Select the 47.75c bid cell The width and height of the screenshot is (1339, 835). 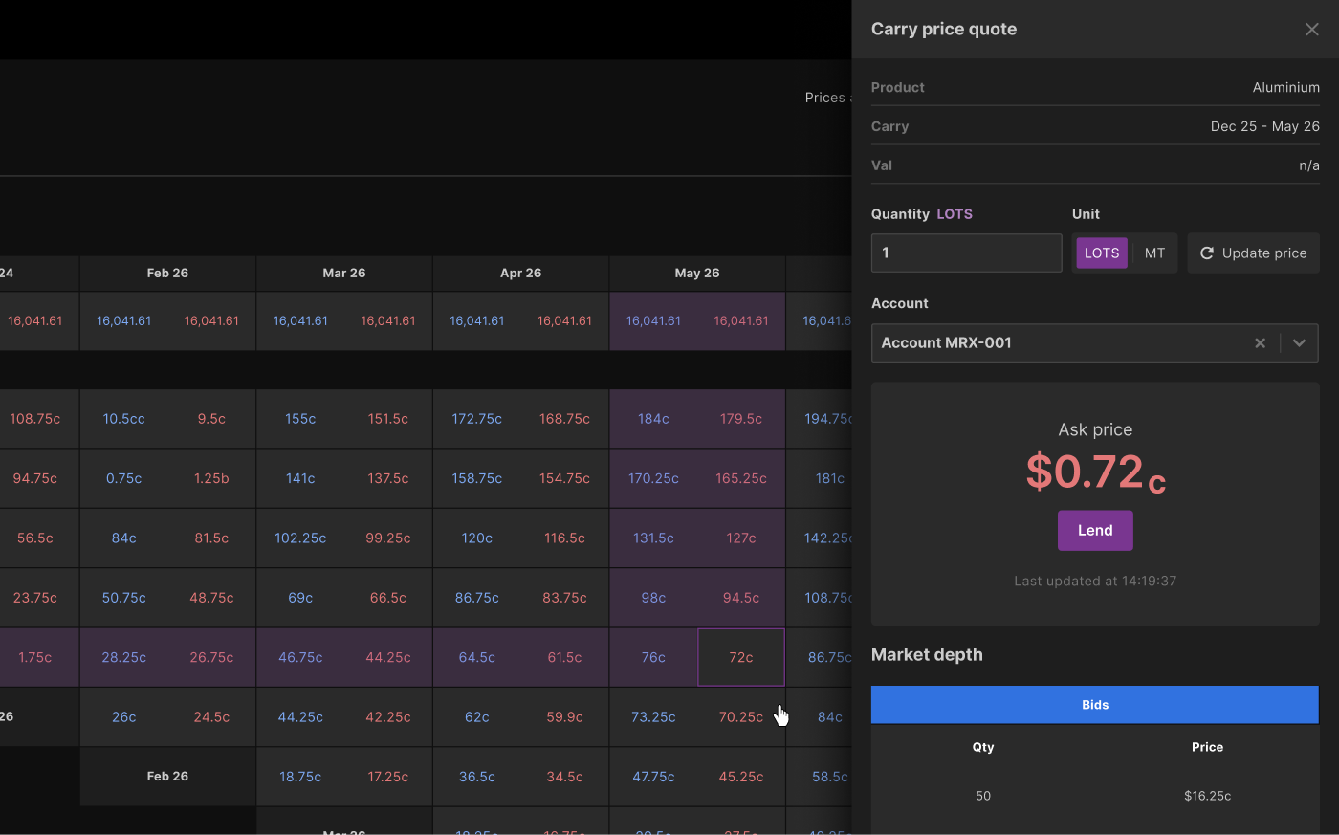tap(653, 777)
